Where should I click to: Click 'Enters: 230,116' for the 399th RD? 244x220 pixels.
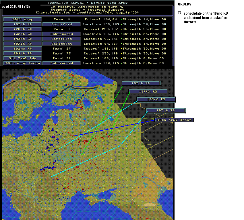[101, 53]
